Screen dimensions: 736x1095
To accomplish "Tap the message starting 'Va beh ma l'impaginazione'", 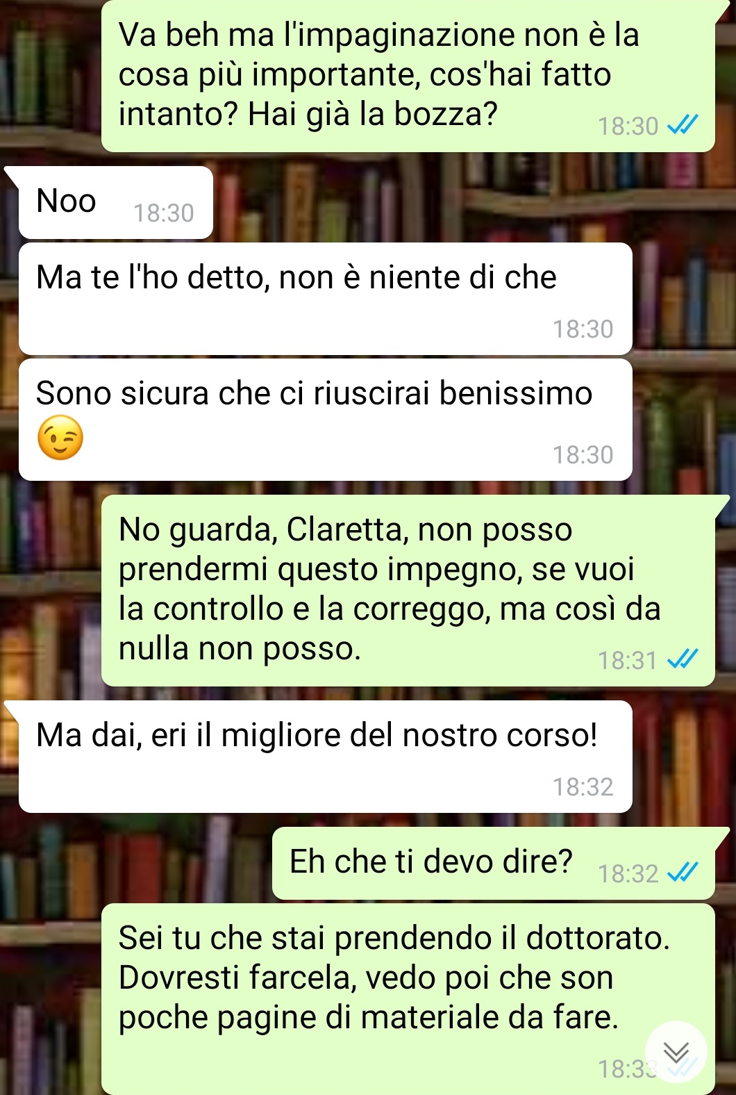I will 408,75.
